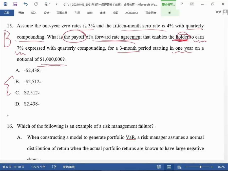Click the page count 第 6 页 in status bar
Screen dimensions: 228x171
click(13, 167)
